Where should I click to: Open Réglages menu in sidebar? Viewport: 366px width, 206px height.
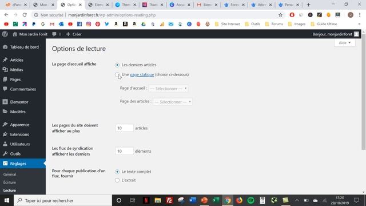23,164
